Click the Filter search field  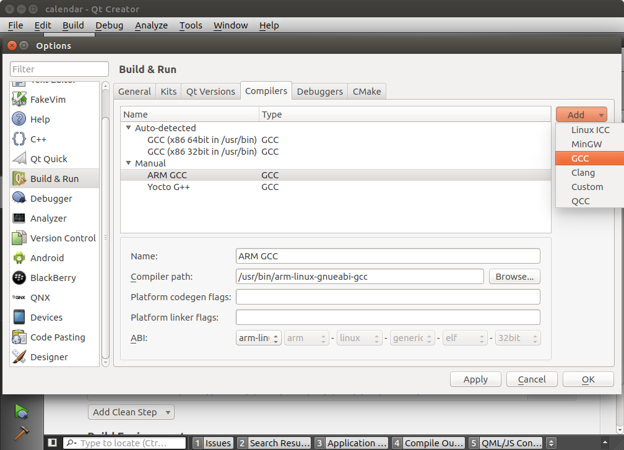[x=59, y=69]
